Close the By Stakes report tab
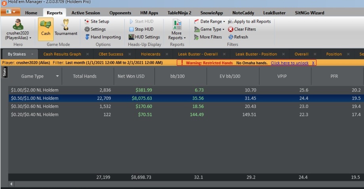364x189 pixels. (32, 54)
